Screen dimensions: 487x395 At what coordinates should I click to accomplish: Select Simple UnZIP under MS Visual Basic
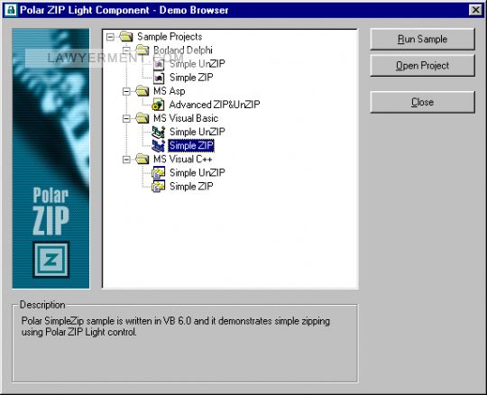(x=198, y=132)
